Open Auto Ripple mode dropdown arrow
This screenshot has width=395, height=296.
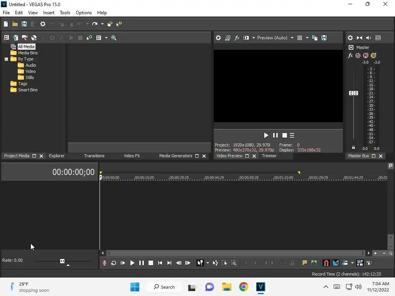tap(352, 263)
